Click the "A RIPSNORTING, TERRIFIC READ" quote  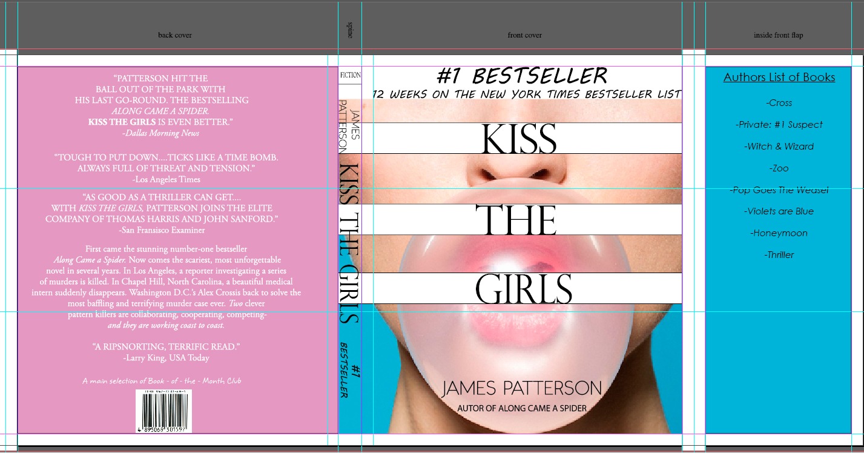pyautogui.click(x=167, y=347)
